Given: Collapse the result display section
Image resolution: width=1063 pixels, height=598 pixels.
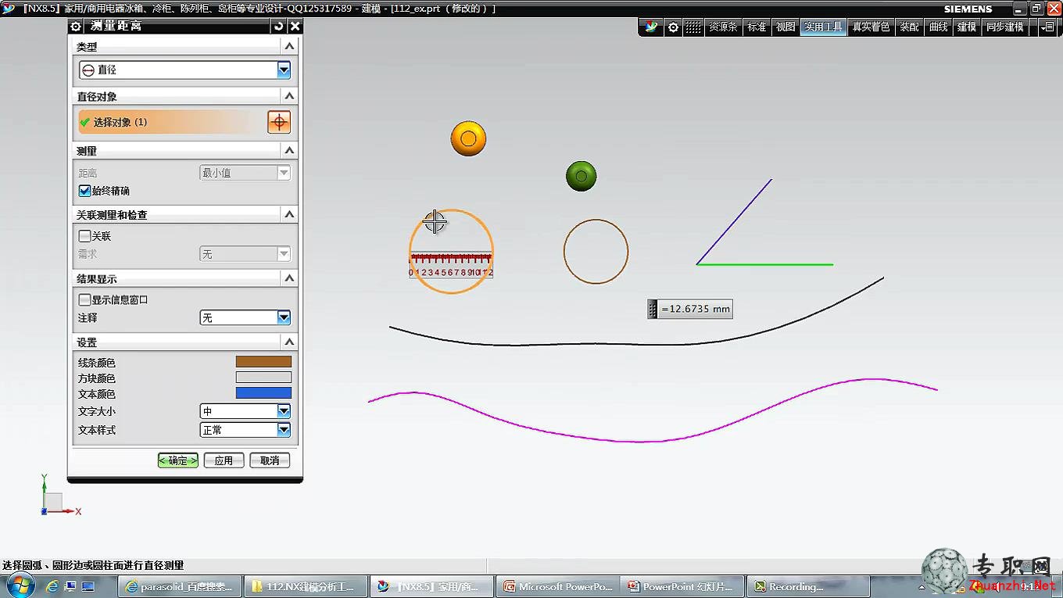Looking at the screenshot, I should point(289,278).
